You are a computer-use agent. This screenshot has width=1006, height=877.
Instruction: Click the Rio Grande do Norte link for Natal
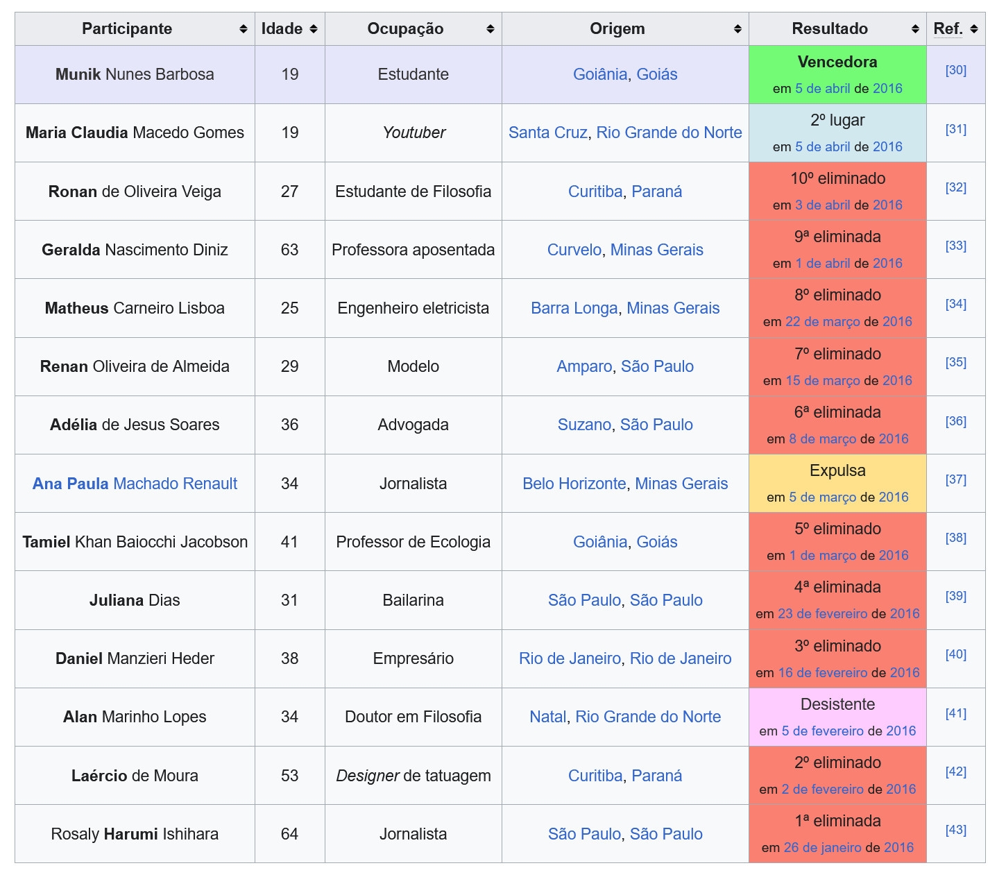pyautogui.click(x=648, y=717)
